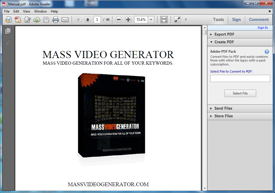Go to previous page arrow

pos(78,19)
